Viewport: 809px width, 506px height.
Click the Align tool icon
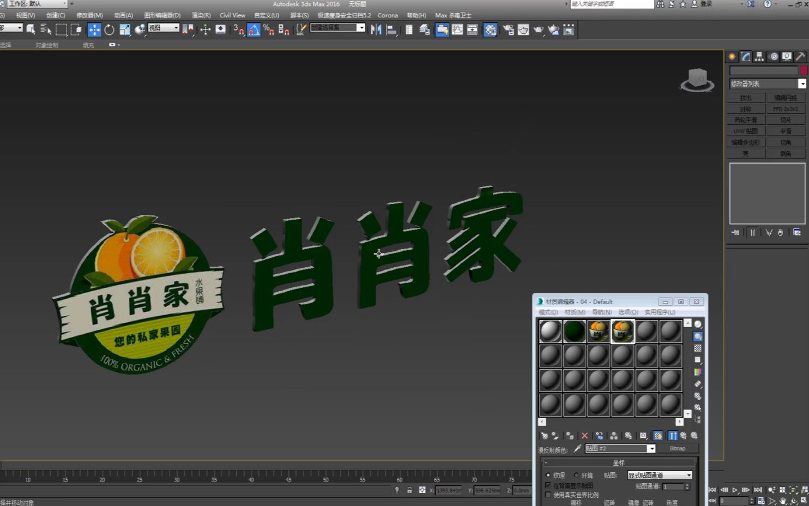click(x=391, y=30)
